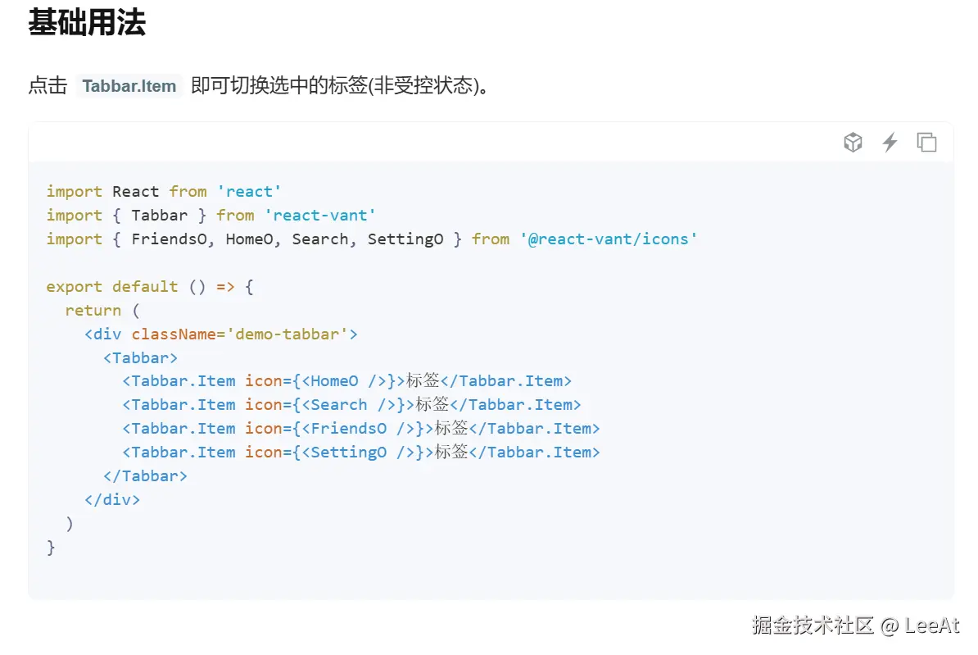Click the Tabbar.Item line with HomeO icon
978x655 pixels.
click(x=346, y=381)
